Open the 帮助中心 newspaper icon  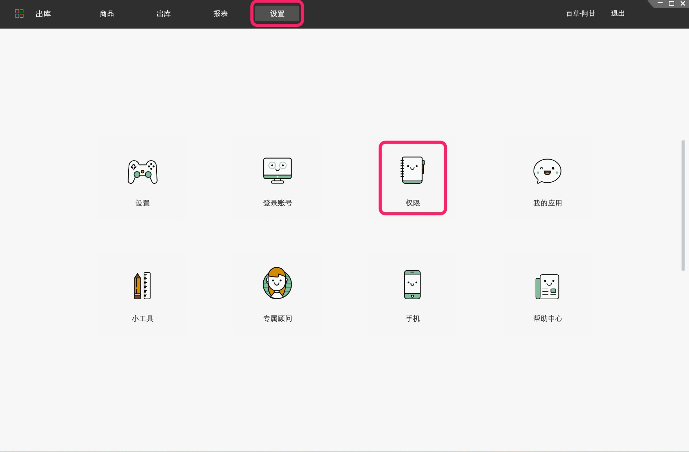pyautogui.click(x=547, y=287)
